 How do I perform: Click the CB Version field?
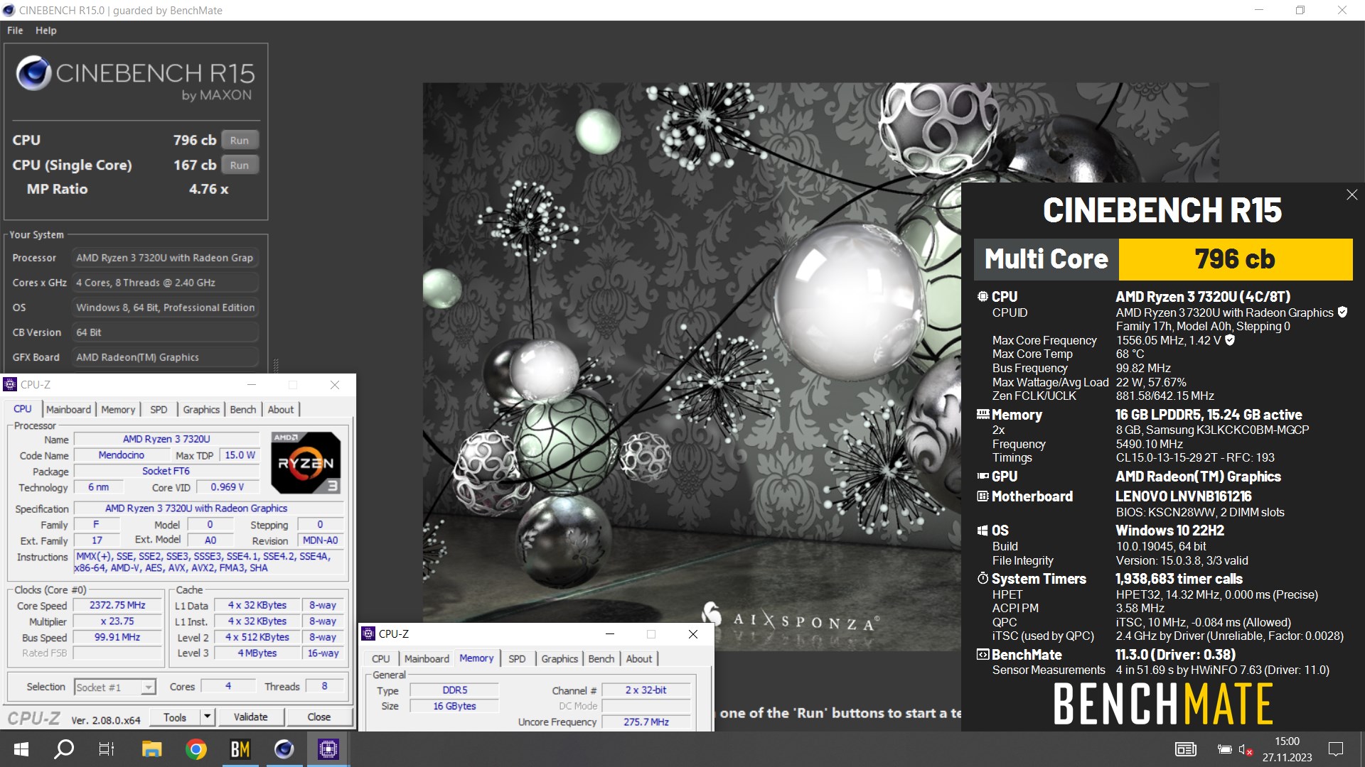coord(165,332)
